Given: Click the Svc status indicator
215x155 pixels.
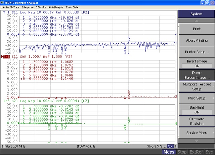Looking at the screenshot, I should (x=209, y=152).
